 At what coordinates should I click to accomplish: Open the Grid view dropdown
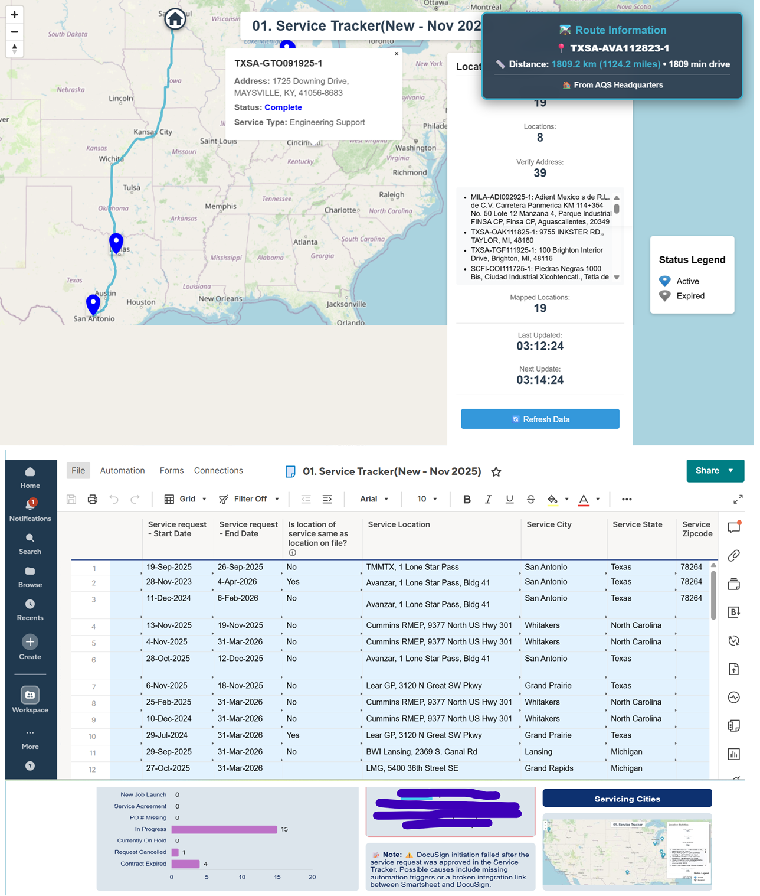click(x=185, y=499)
